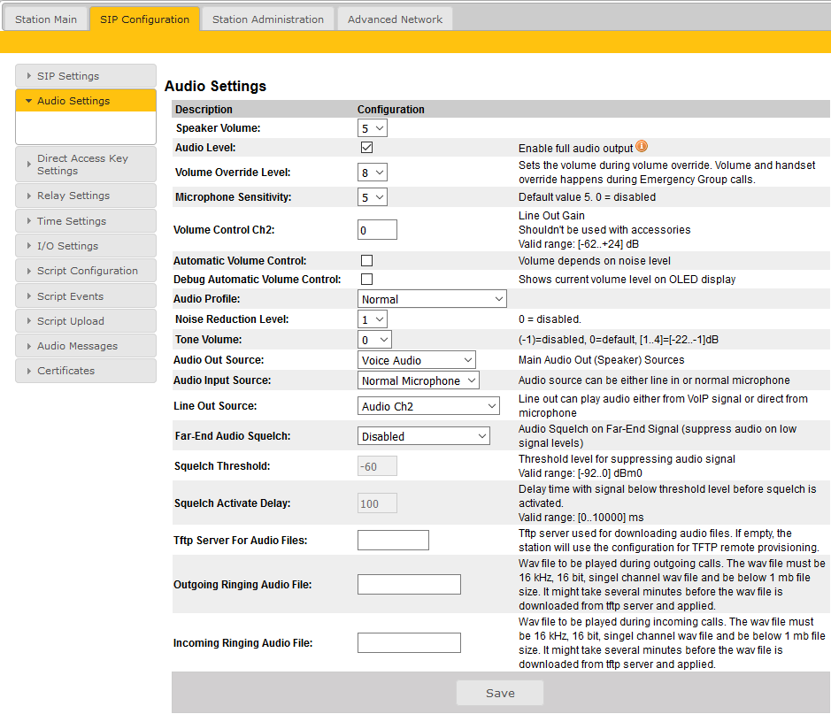Viewport: 831px width, 714px height.
Task: Open the Speaker Volume dropdown
Action: pos(372,128)
